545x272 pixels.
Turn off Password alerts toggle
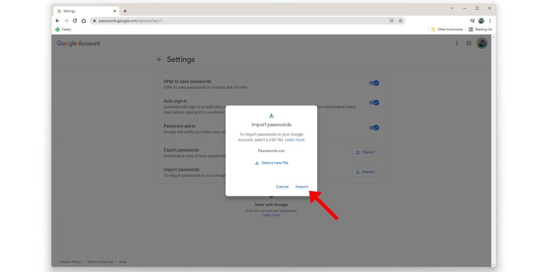374,127
